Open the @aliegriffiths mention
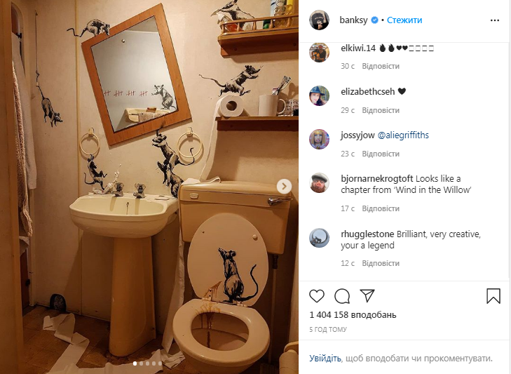 pyautogui.click(x=403, y=135)
